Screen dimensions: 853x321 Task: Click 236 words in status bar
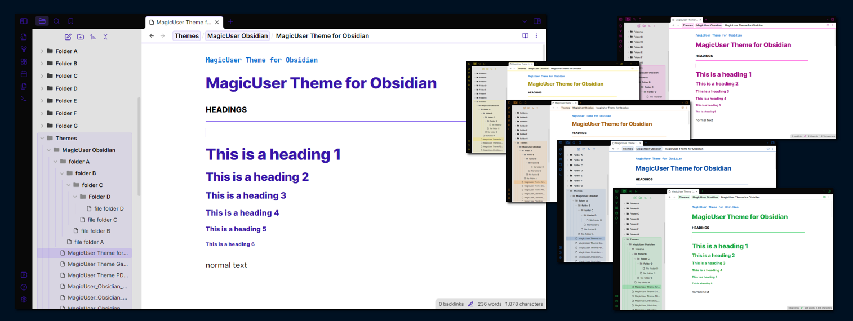tap(490, 304)
